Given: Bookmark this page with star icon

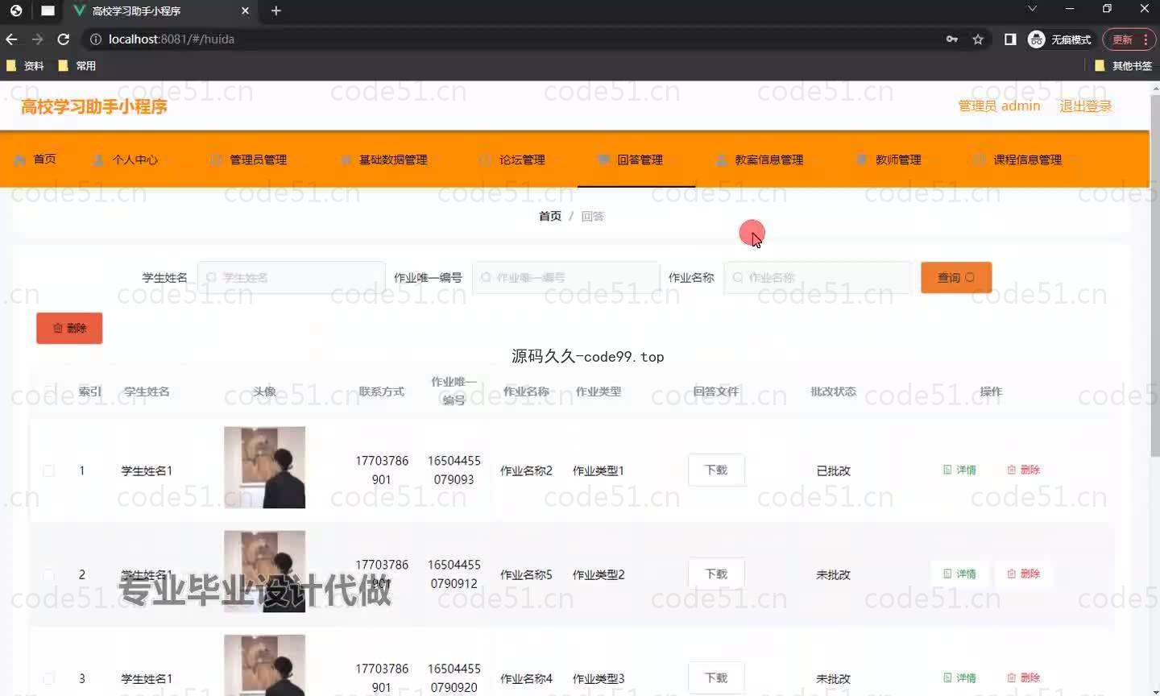Looking at the screenshot, I should click(978, 39).
